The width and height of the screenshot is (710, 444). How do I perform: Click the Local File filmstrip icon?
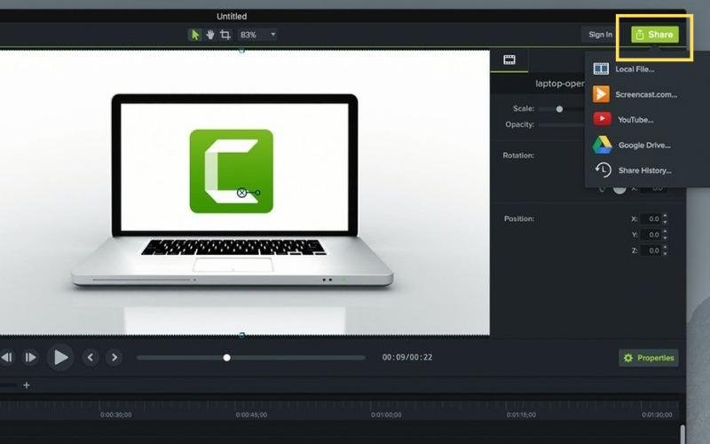pyautogui.click(x=601, y=69)
